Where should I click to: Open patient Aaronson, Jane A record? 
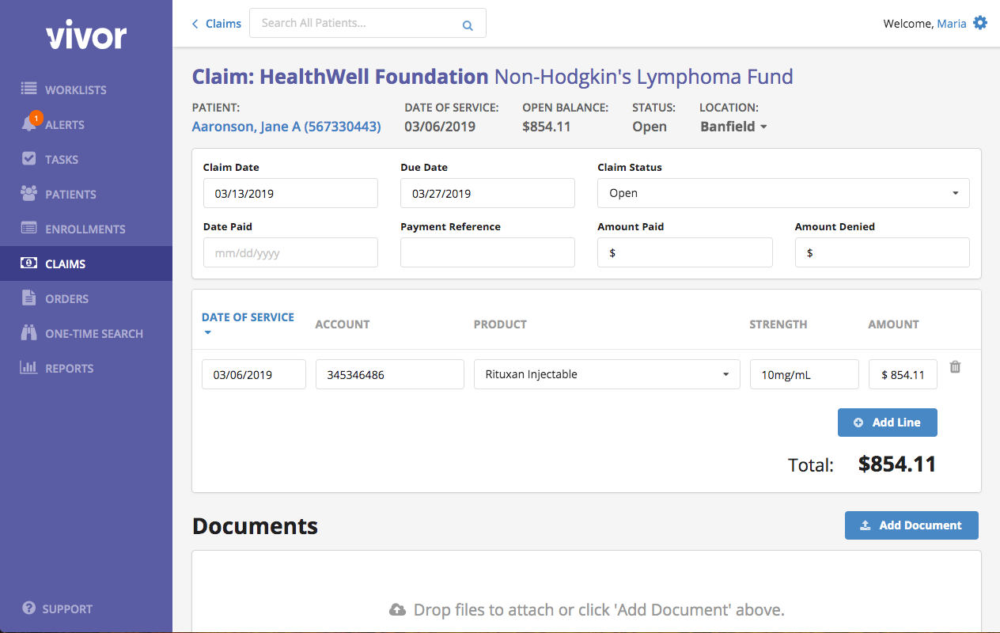pyautogui.click(x=286, y=127)
